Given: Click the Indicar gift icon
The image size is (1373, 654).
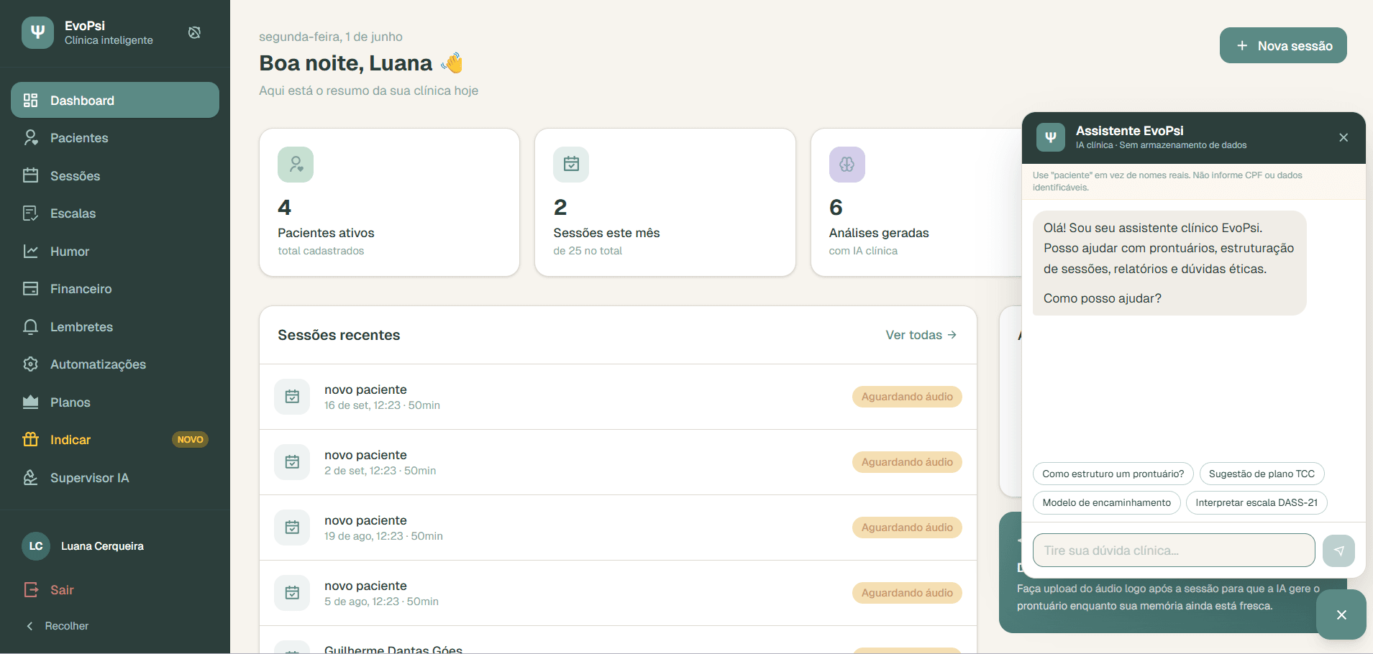Looking at the screenshot, I should (x=30, y=440).
